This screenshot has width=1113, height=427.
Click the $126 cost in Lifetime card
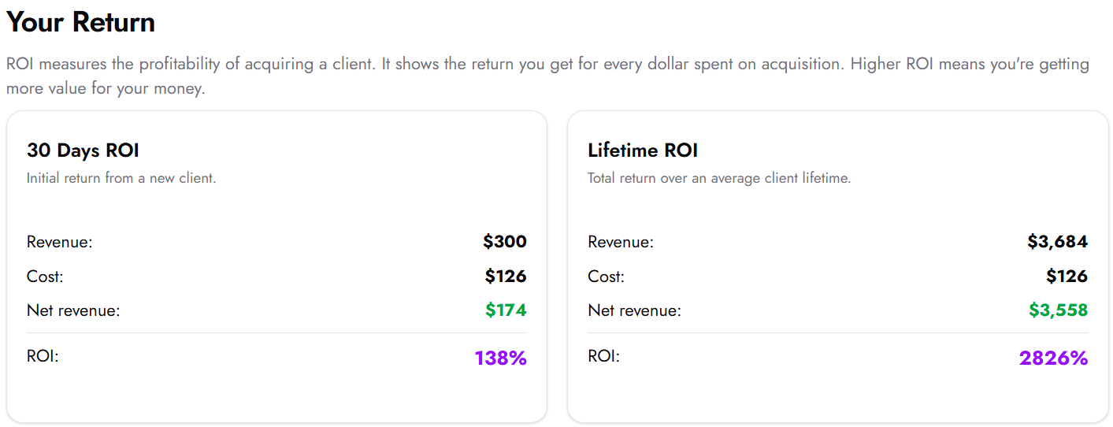[1067, 277]
